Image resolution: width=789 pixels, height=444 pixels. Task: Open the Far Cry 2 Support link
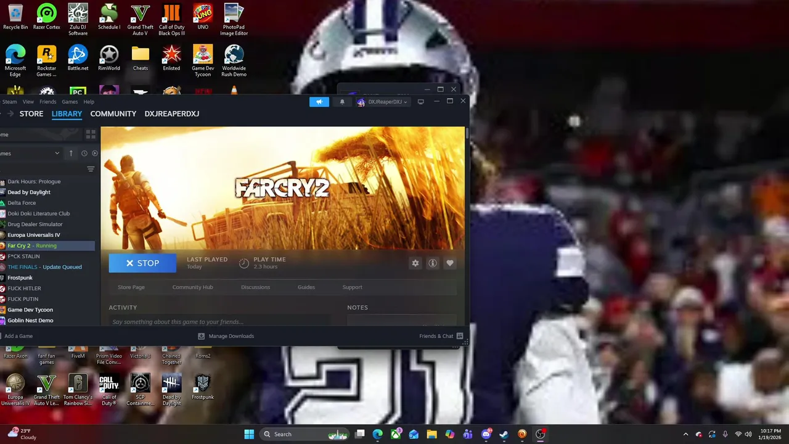point(352,287)
